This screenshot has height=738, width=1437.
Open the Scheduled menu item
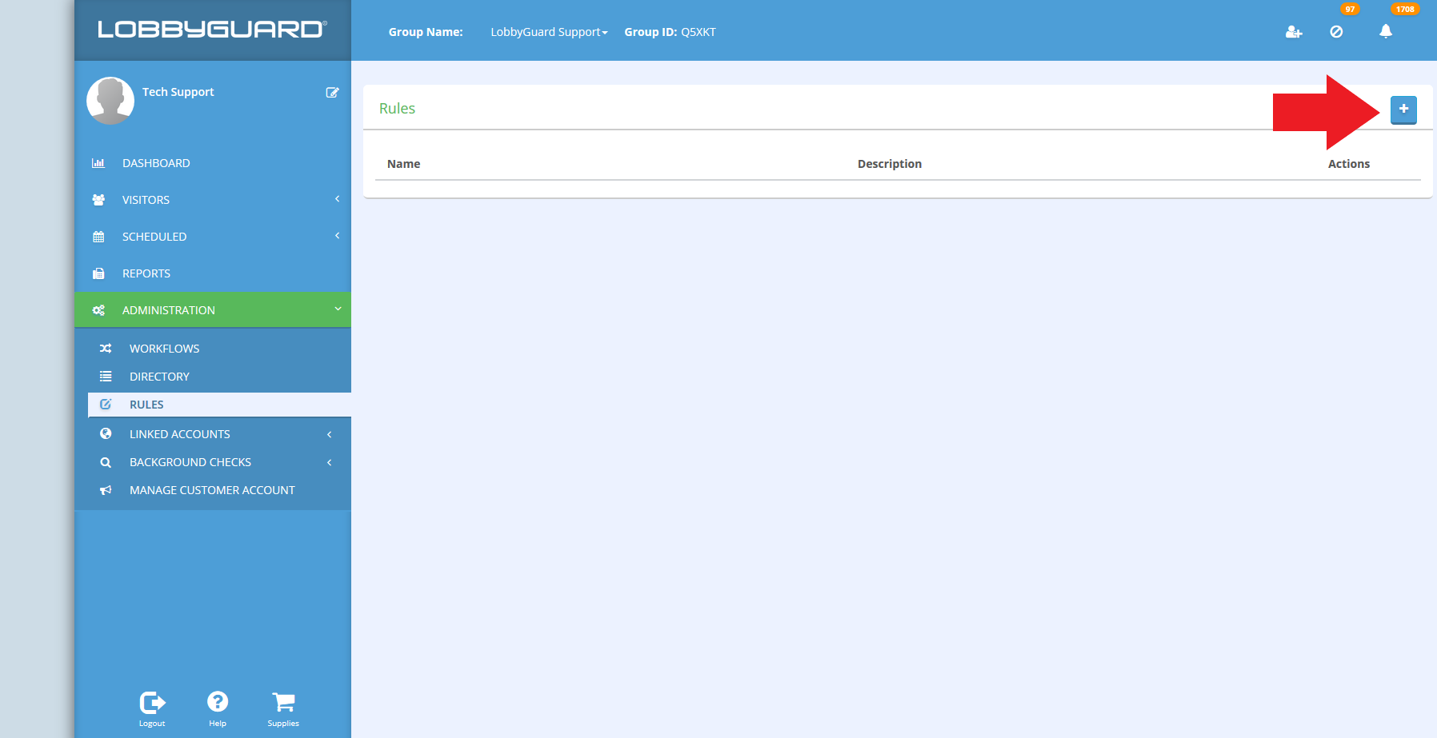[213, 237]
